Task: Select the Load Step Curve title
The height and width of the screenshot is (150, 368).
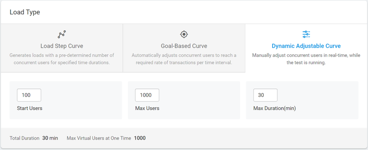Action: [62, 46]
